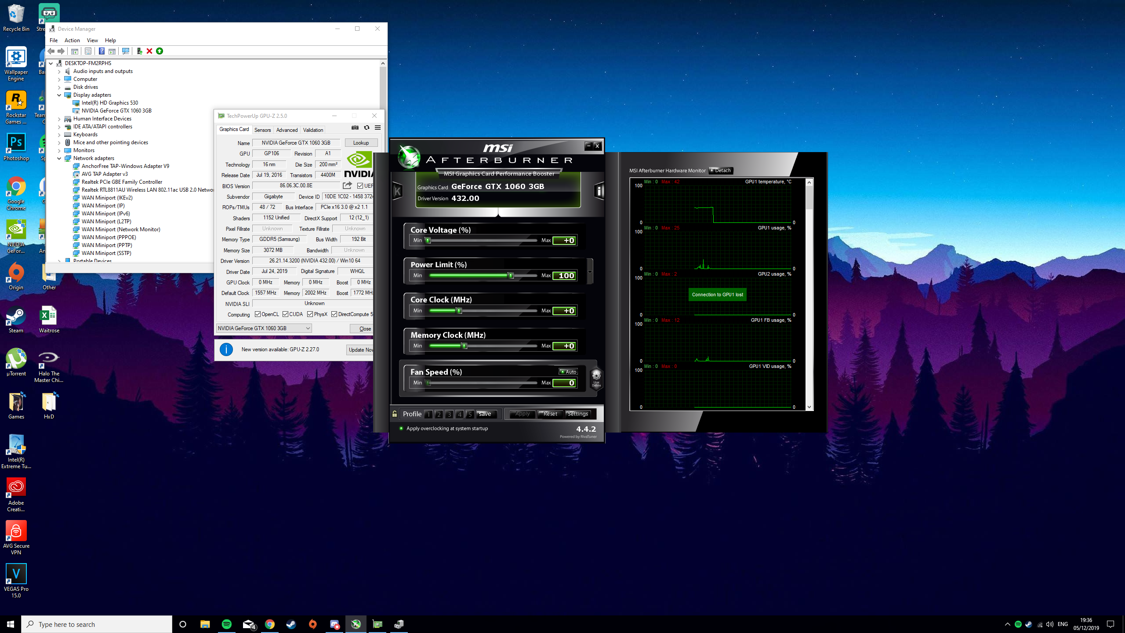Expand the Disk drives node
Viewport: 1125px width, 633px height.
coord(59,87)
